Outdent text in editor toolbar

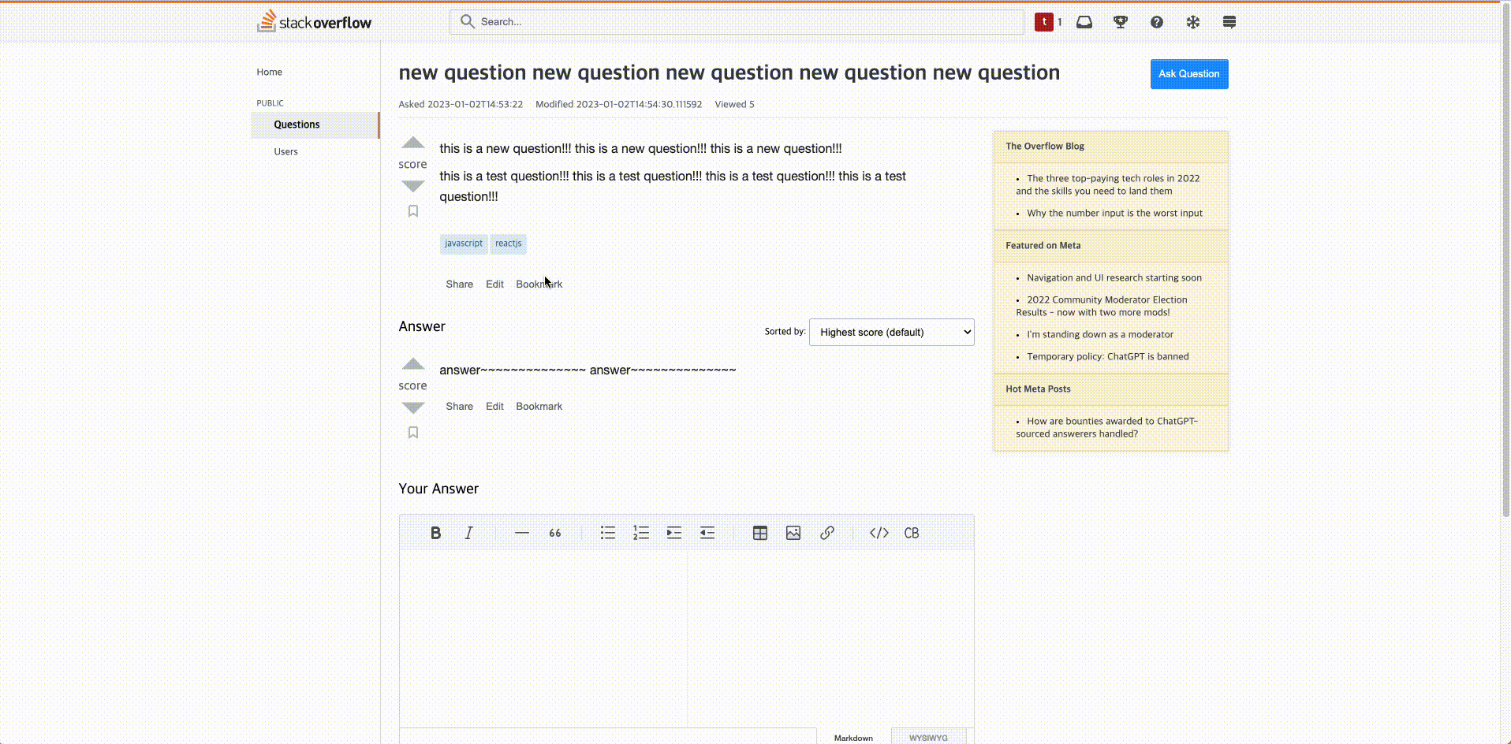(x=707, y=533)
